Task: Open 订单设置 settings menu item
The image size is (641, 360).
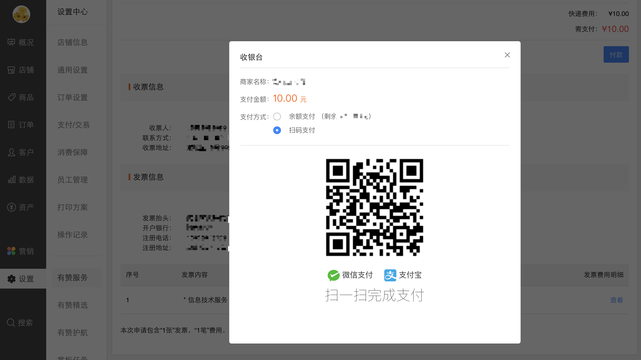Action: point(73,98)
